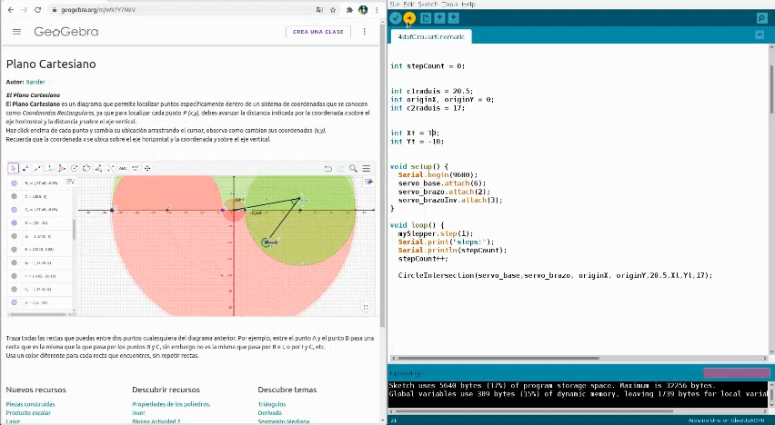Viewport: 775px width, 425px height.
Task: Open GeoGebra site main menu
Action: [16, 32]
